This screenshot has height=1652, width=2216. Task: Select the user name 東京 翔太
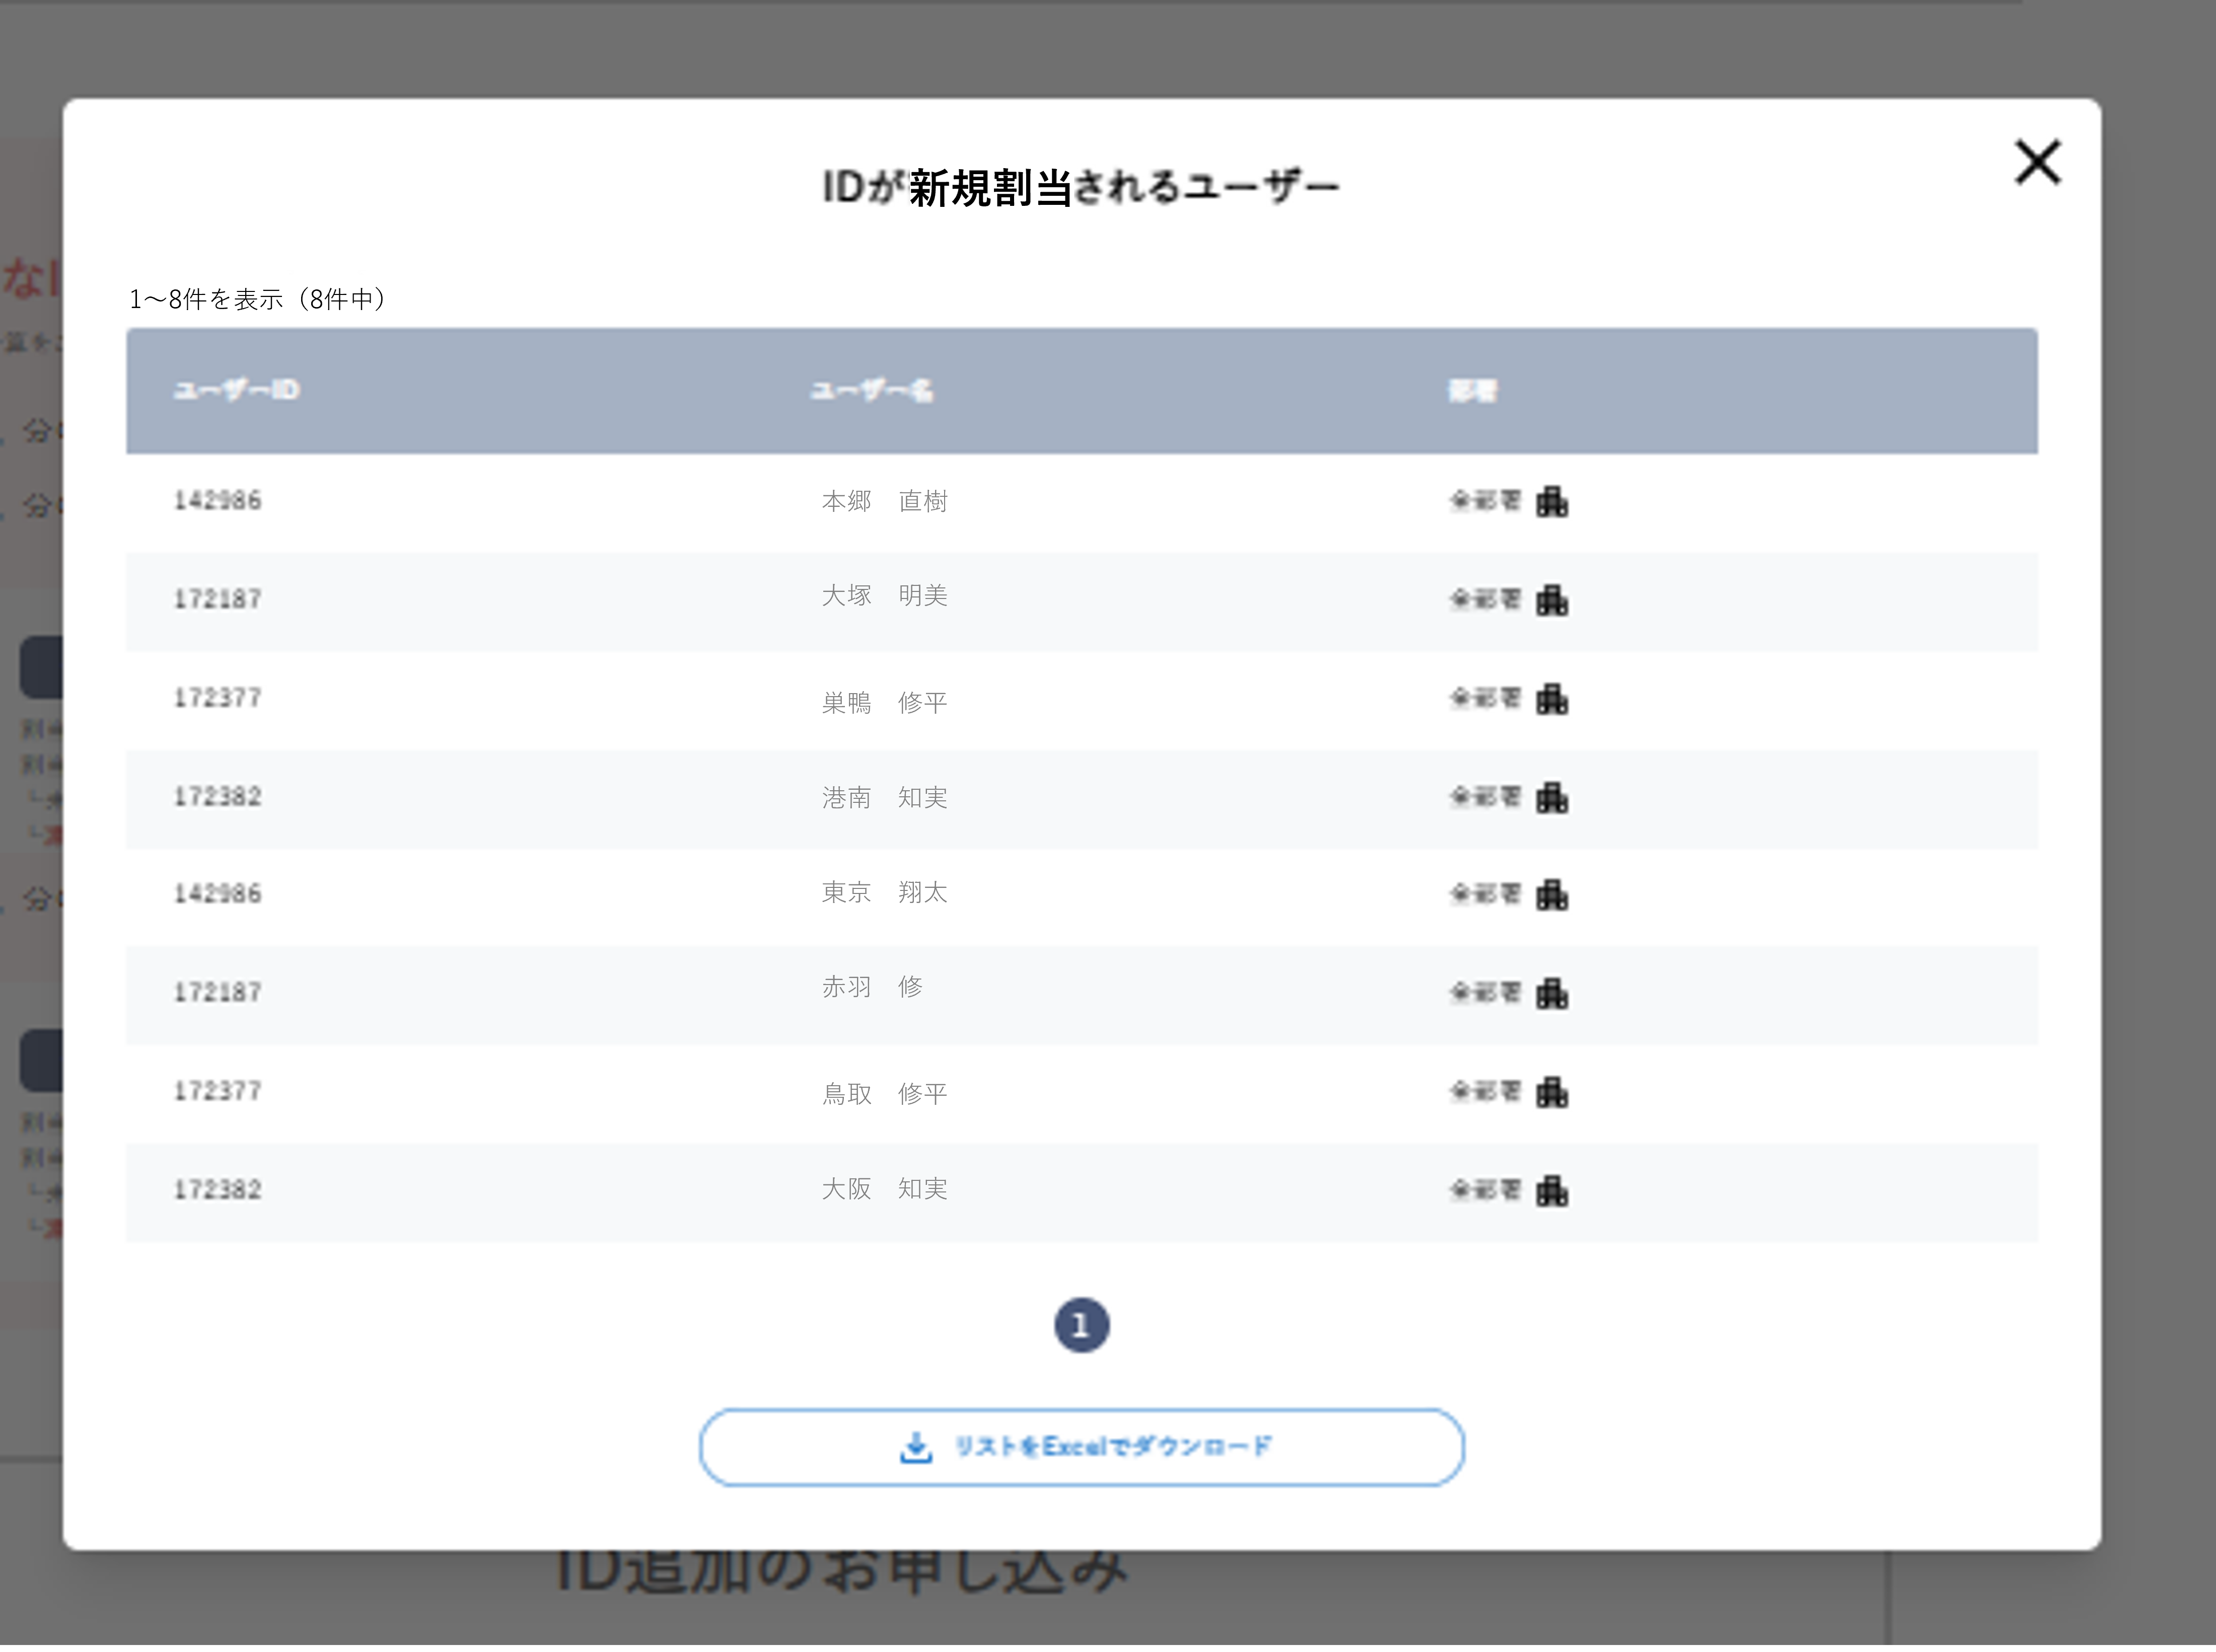pyautogui.click(x=884, y=891)
